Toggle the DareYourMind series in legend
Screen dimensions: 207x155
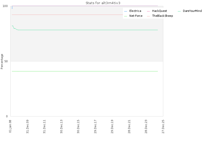190,11
